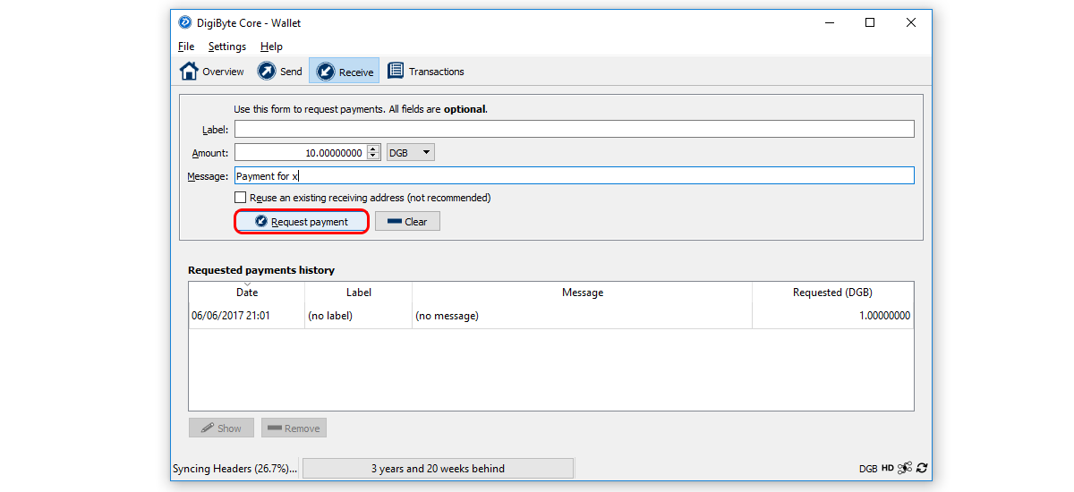Click the HD wallet indicator icon
This screenshot has height=492, width=1074.
(887, 468)
